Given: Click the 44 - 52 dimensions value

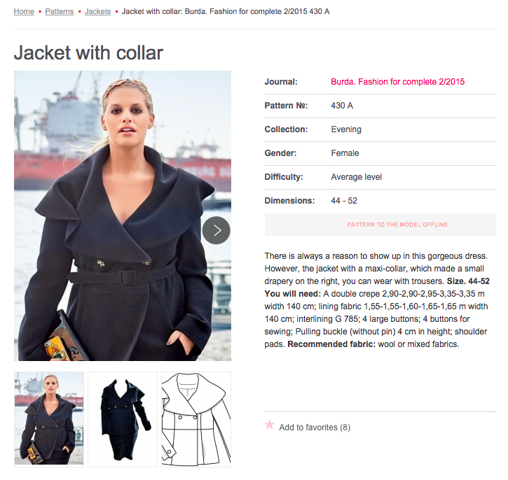Looking at the screenshot, I should (344, 201).
